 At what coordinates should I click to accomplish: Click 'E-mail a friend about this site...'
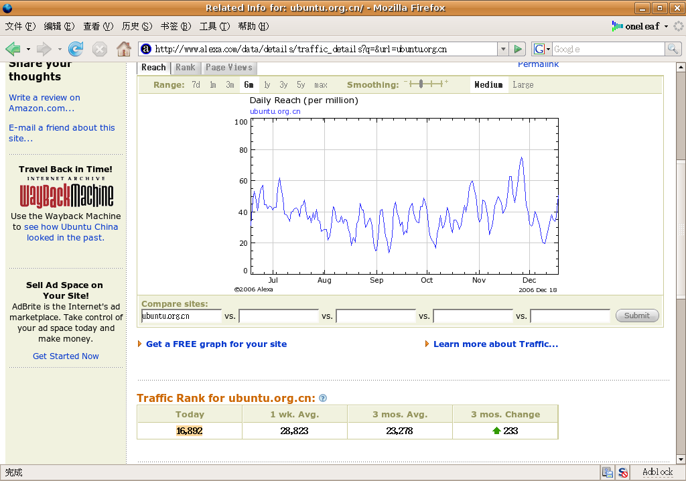[62, 133]
